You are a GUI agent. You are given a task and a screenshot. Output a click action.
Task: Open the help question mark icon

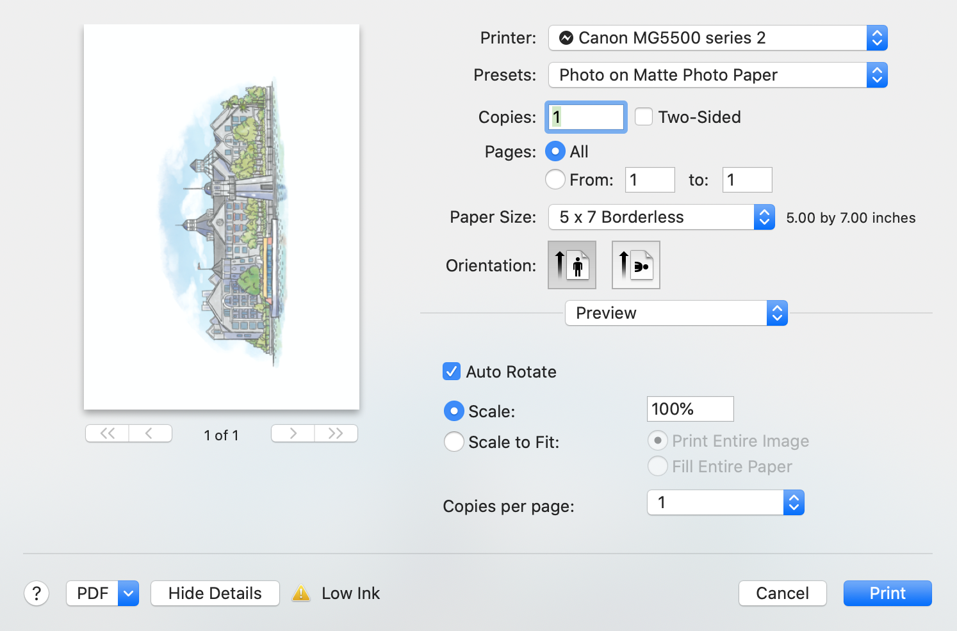[37, 593]
